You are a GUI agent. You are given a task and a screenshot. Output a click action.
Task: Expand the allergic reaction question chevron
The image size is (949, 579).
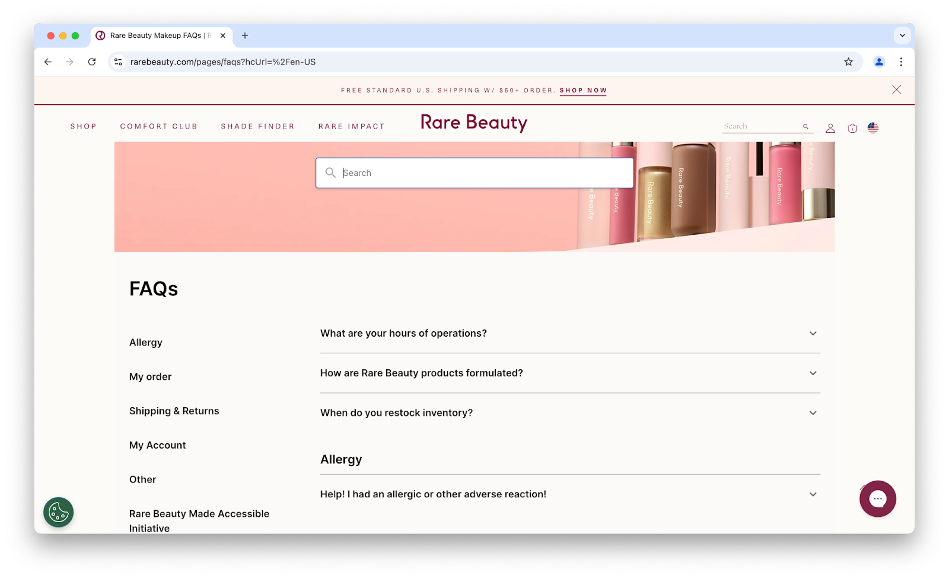[x=813, y=494]
